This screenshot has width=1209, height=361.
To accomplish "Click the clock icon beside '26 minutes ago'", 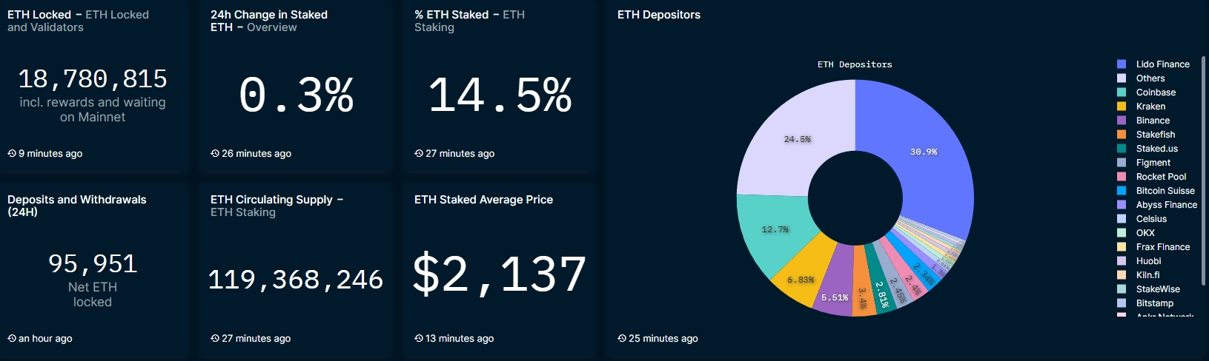I will 215,154.
